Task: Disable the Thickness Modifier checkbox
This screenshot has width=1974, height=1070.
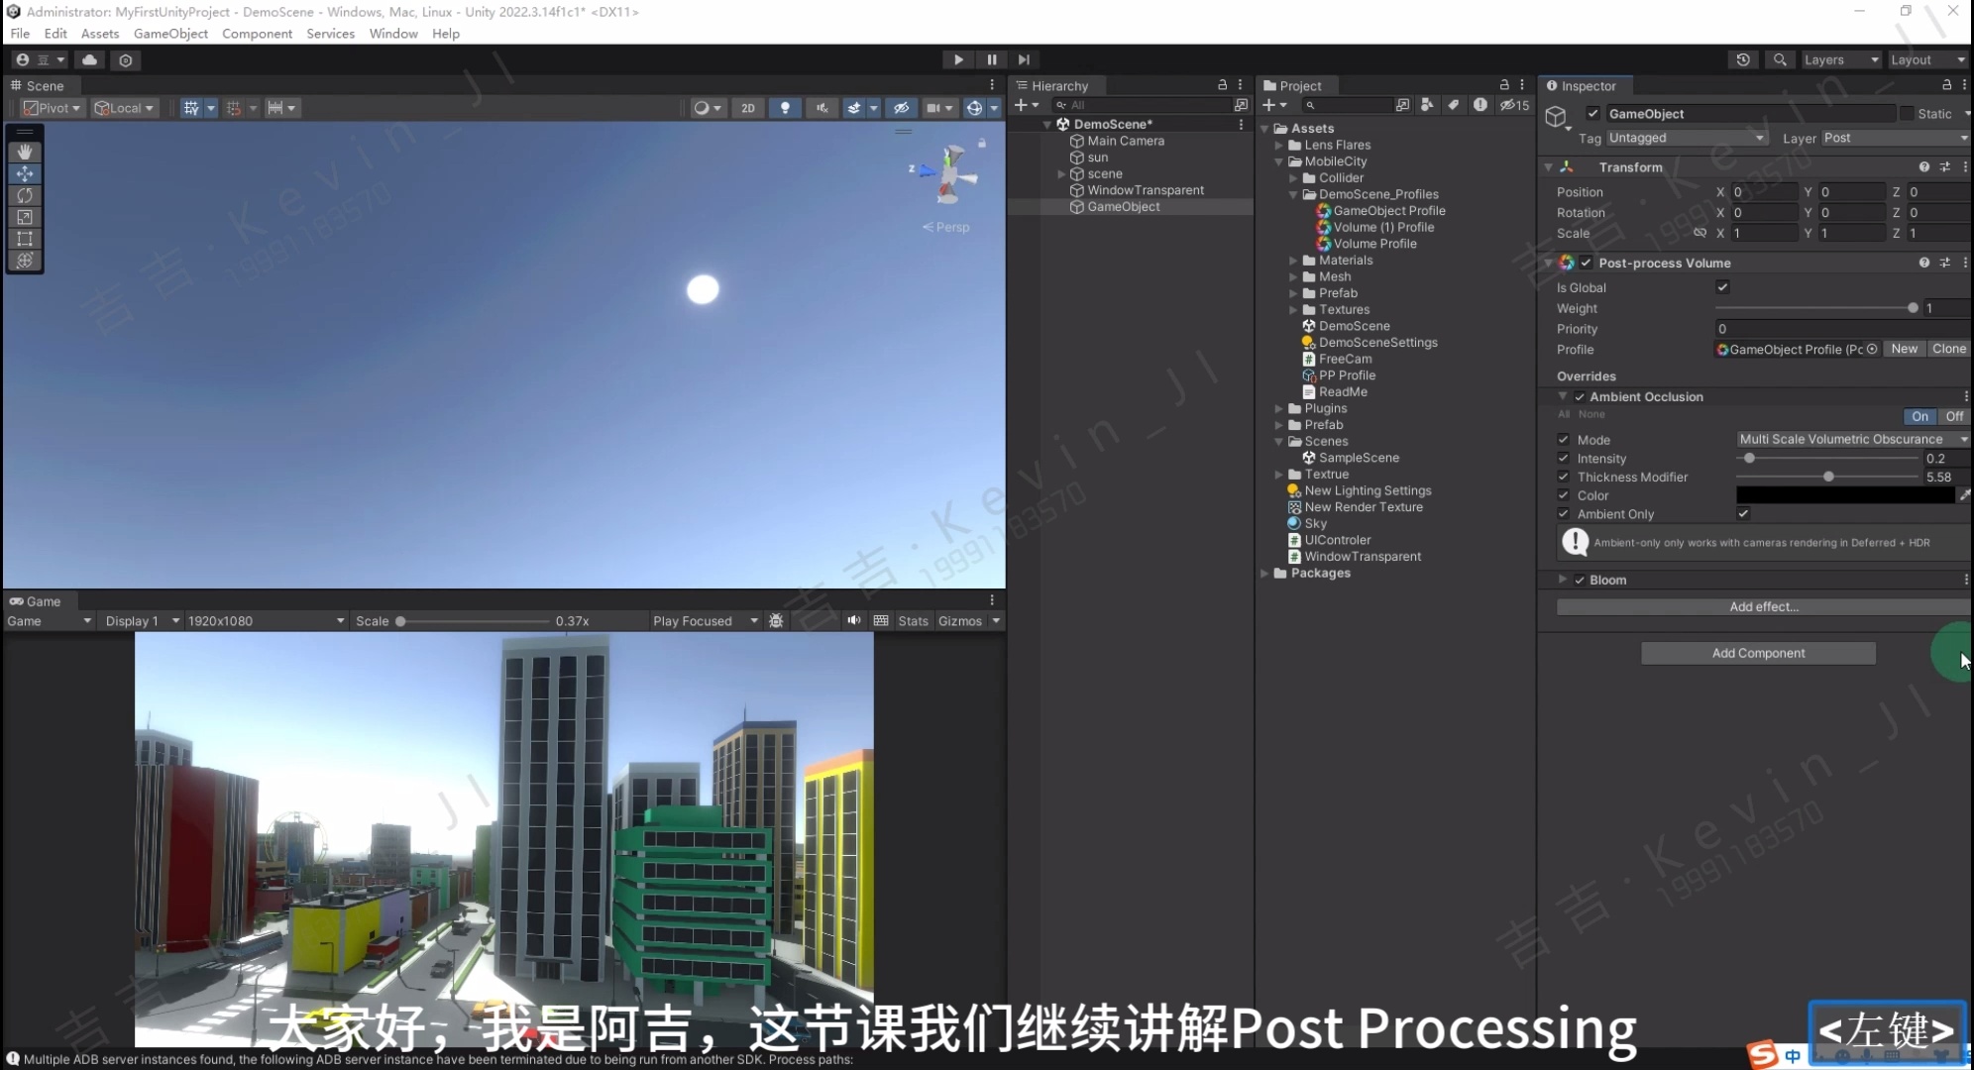Action: pos(1564,477)
